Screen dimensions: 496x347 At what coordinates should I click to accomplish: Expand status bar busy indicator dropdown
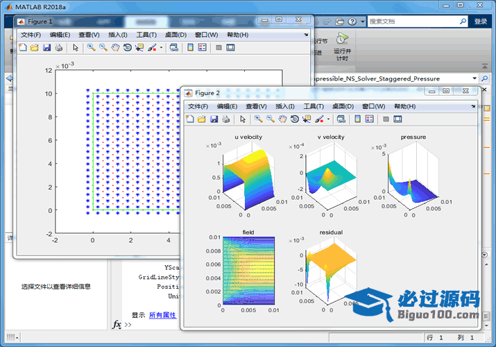[17, 338]
